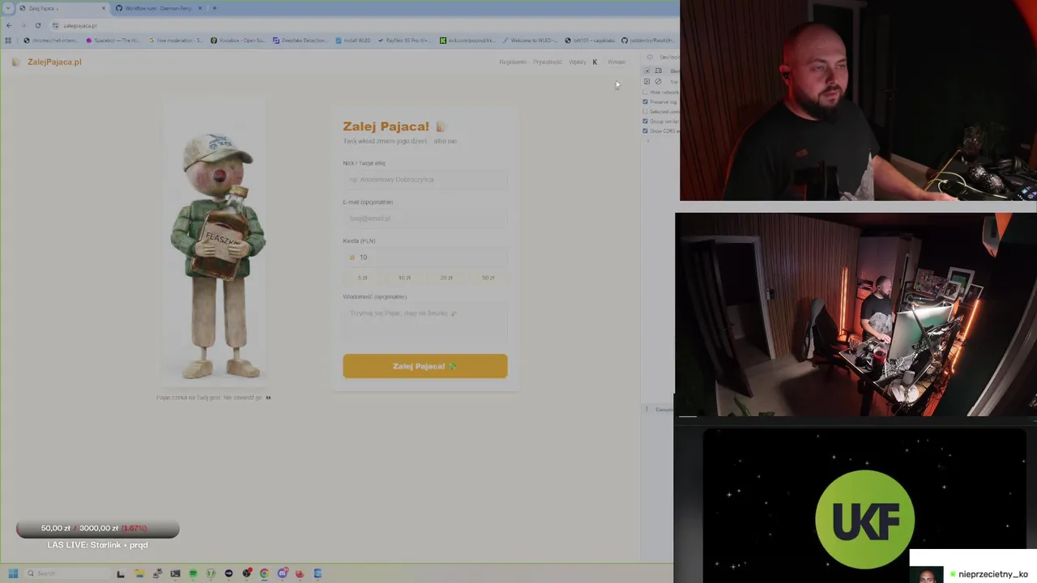Open Google Chrome from the taskbar
This screenshot has height=583, width=1037.
[x=264, y=573]
